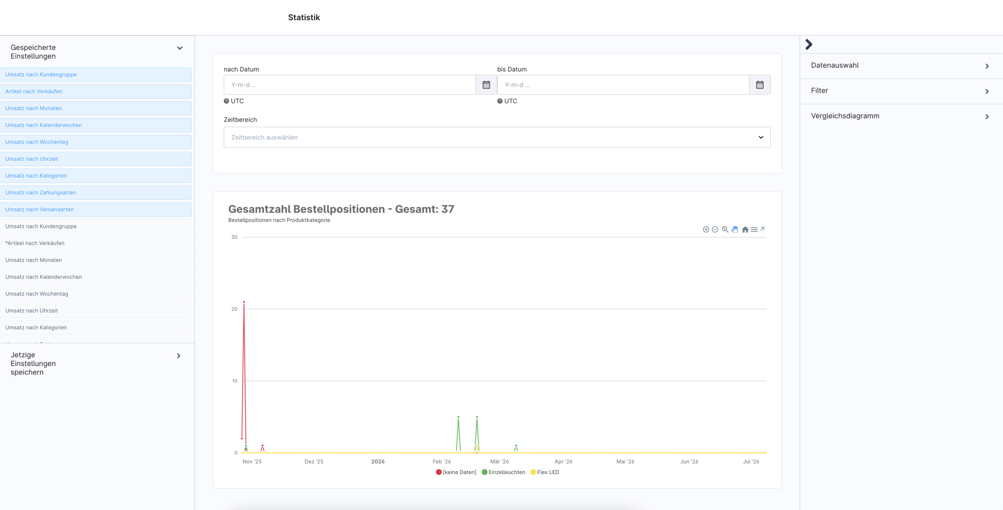
Task: Click the chevron beside Datenauswahl
Action: (987, 66)
